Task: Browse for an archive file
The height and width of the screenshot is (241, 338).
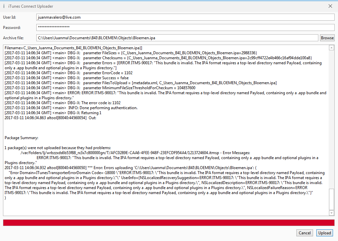Action: click(327, 38)
